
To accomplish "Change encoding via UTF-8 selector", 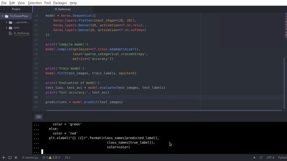I will (270, 157).
